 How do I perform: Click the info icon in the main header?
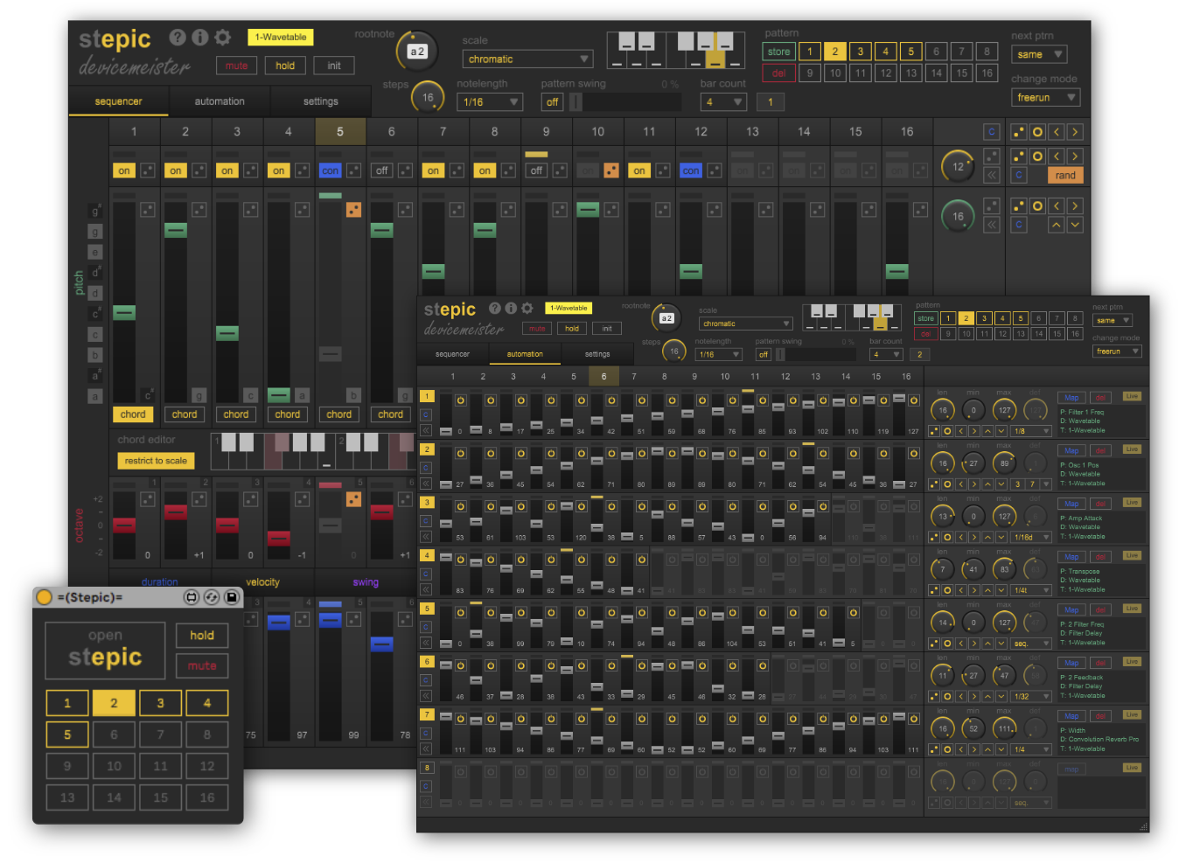coord(200,37)
